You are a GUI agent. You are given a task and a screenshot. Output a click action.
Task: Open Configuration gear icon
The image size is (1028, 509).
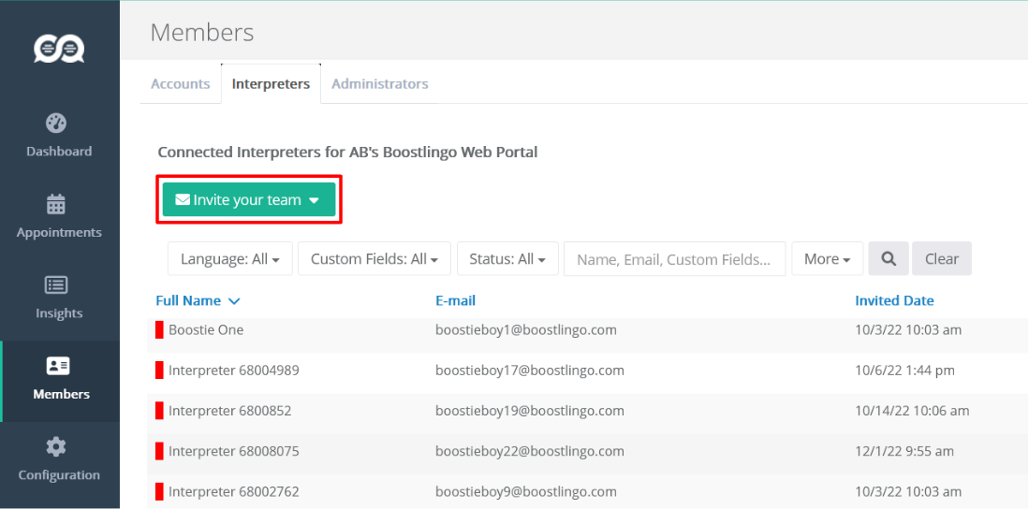point(56,447)
